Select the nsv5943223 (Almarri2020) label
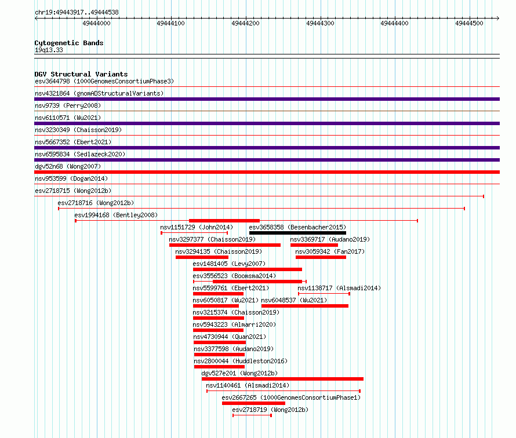This screenshot has height=438, width=516. tap(234, 324)
